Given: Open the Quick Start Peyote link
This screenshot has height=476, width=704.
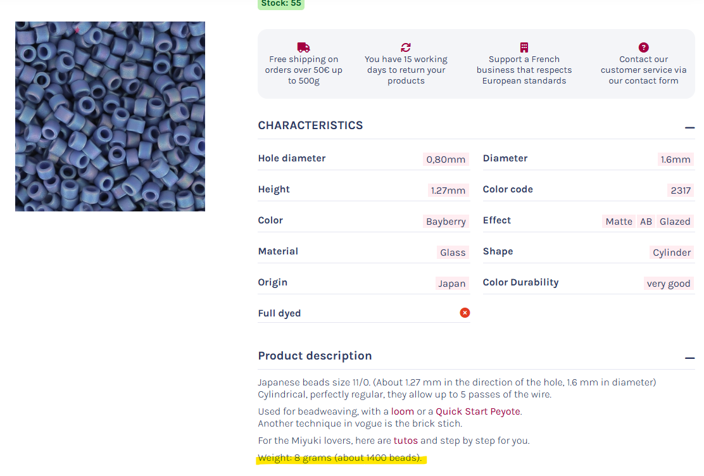Looking at the screenshot, I should coord(477,411).
